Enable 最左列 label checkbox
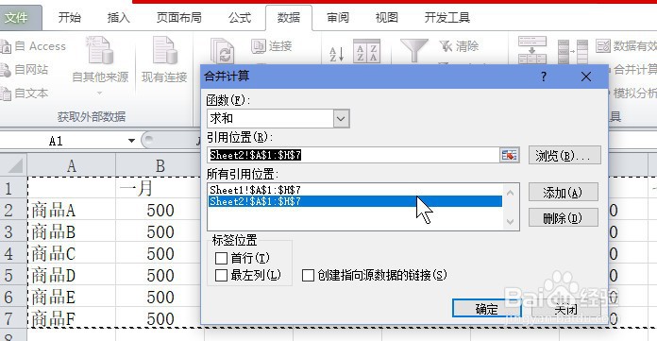The height and width of the screenshot is (341, 657). [x=221, y=275]
